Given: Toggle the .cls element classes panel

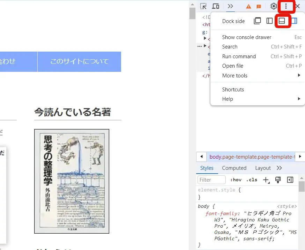Looking at the screenshot, I should coord(252,180).
